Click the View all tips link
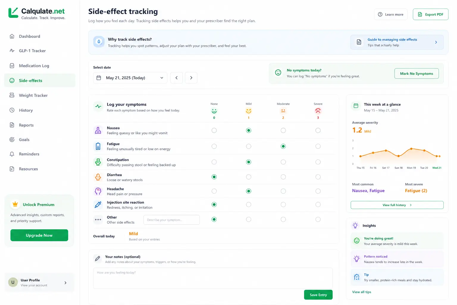 [x=361, y=292]
